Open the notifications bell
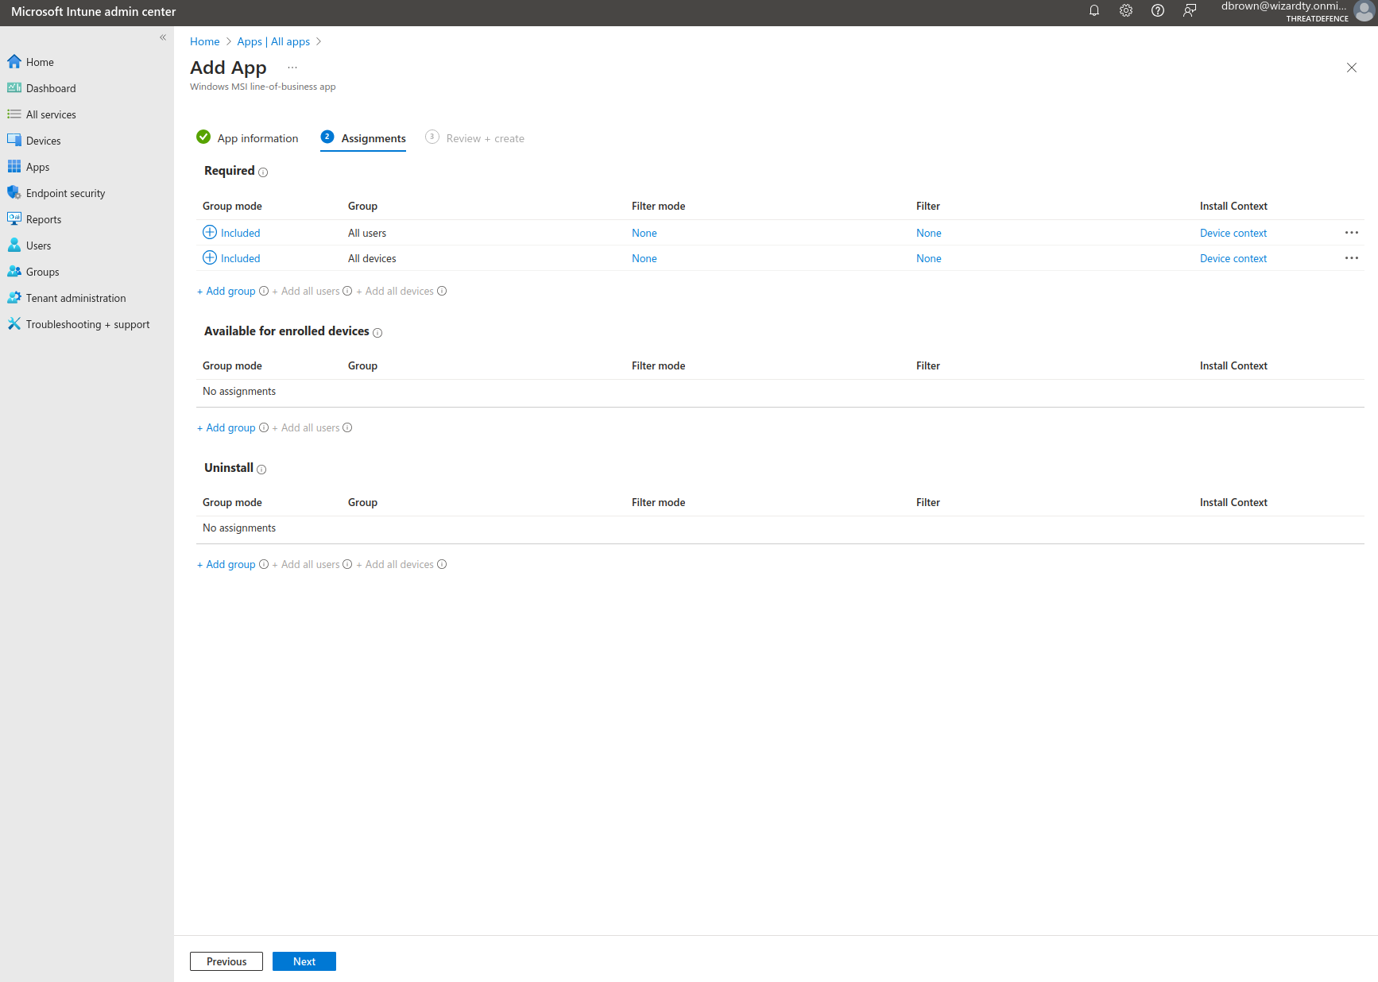 pyautogui.click(x=1094, y=11)
